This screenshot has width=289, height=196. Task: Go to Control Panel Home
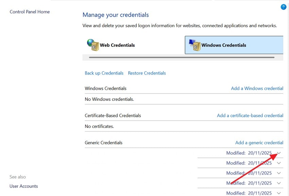click(30, 12)
